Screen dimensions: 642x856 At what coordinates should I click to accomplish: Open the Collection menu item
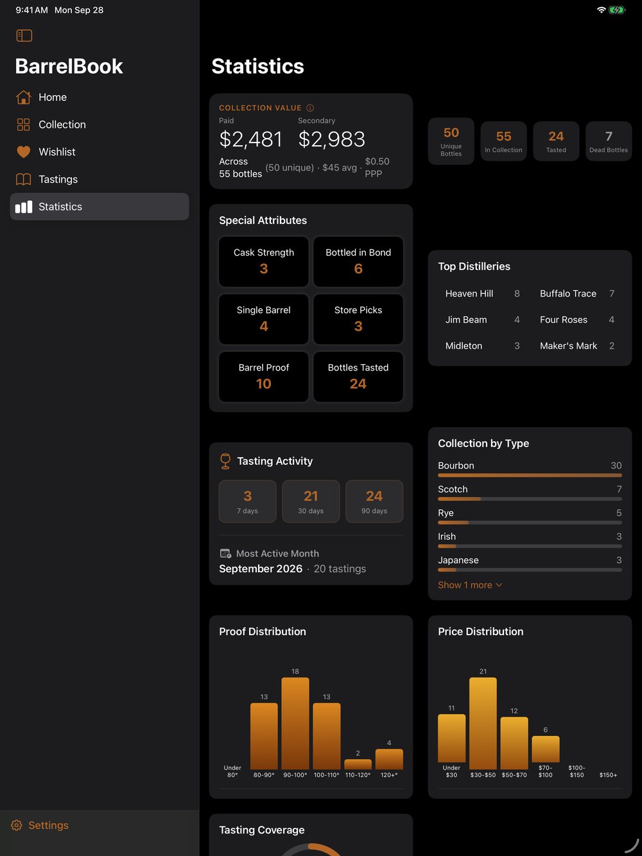coord(100,125)
